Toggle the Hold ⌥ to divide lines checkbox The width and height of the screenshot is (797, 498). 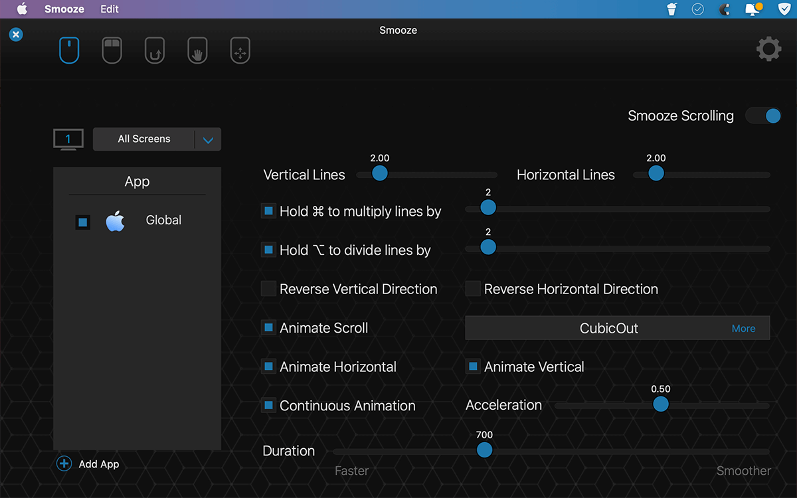coord(268,250)
